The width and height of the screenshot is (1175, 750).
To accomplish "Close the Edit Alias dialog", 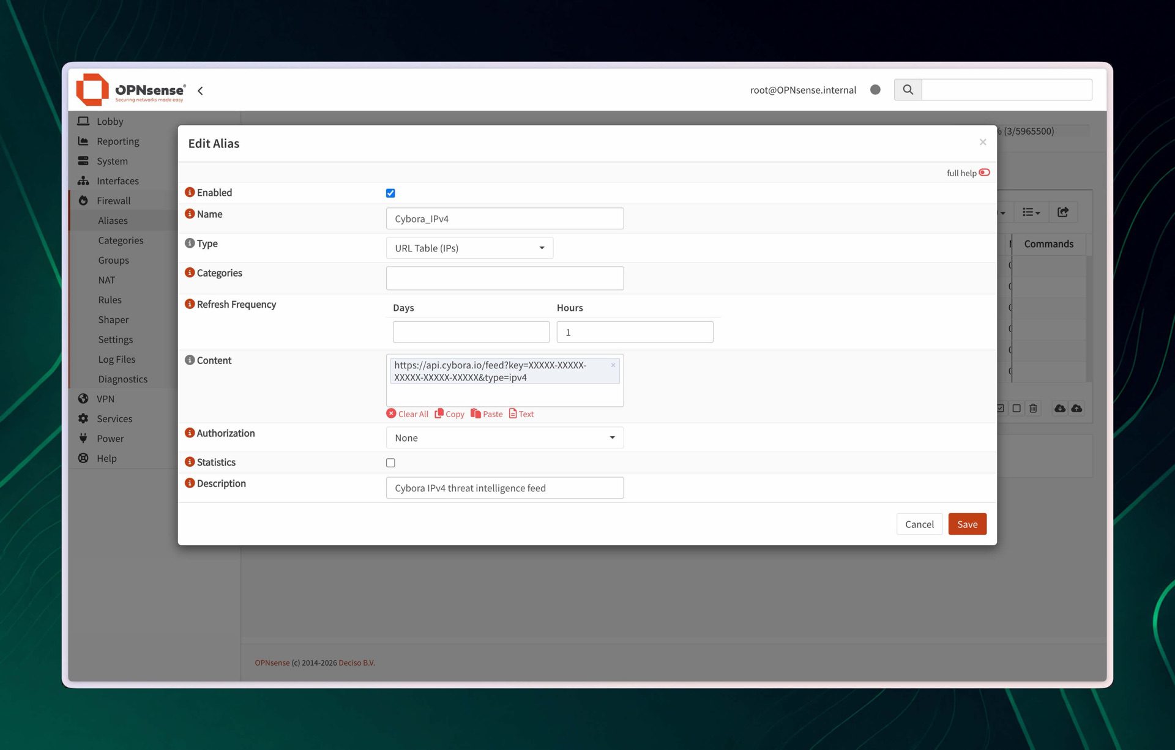I will [983, 142].
